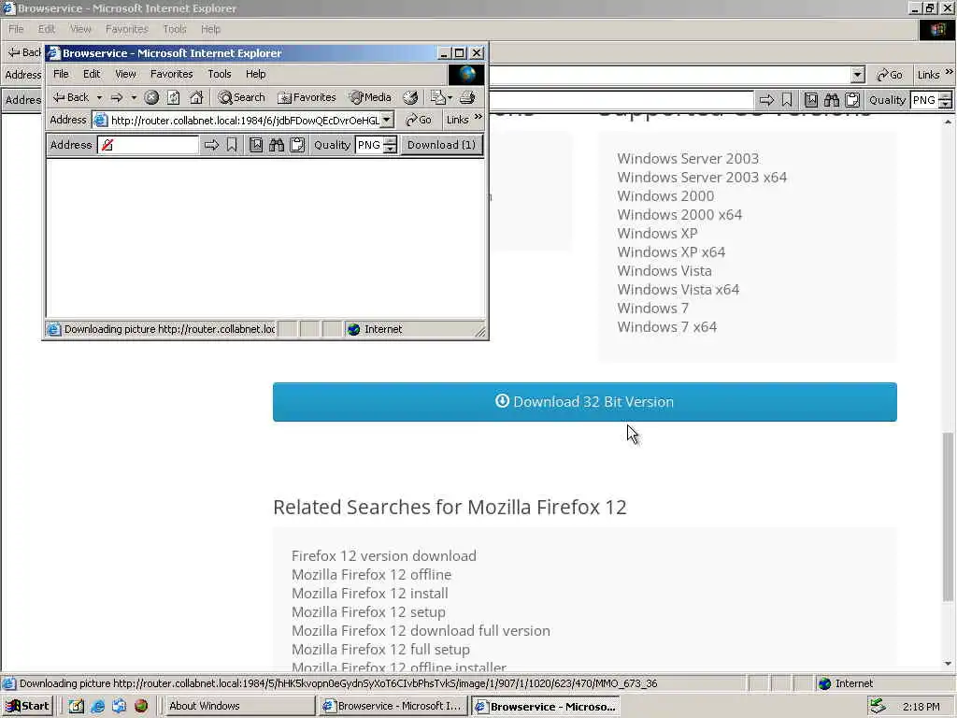The image size is (957, 718).
Task: Expand the Links chevron in background IE window
Action: (x=950, y=72)
